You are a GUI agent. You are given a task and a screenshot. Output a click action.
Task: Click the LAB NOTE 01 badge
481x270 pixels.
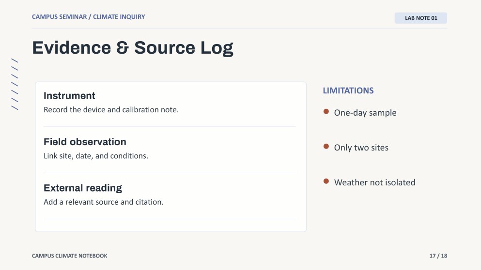click(420, 18)
